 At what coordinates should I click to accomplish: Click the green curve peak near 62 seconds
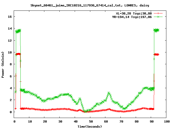109,92
